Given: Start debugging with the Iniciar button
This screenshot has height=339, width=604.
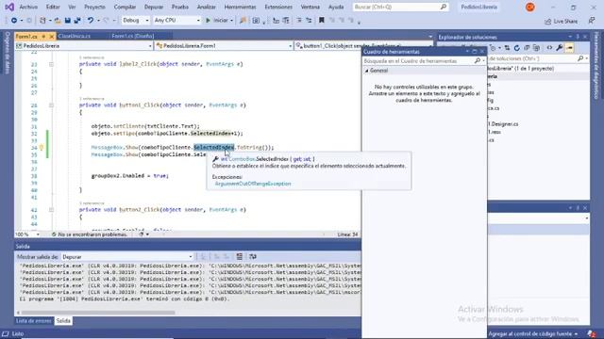Looking at the screenshot, I should 216,21.
